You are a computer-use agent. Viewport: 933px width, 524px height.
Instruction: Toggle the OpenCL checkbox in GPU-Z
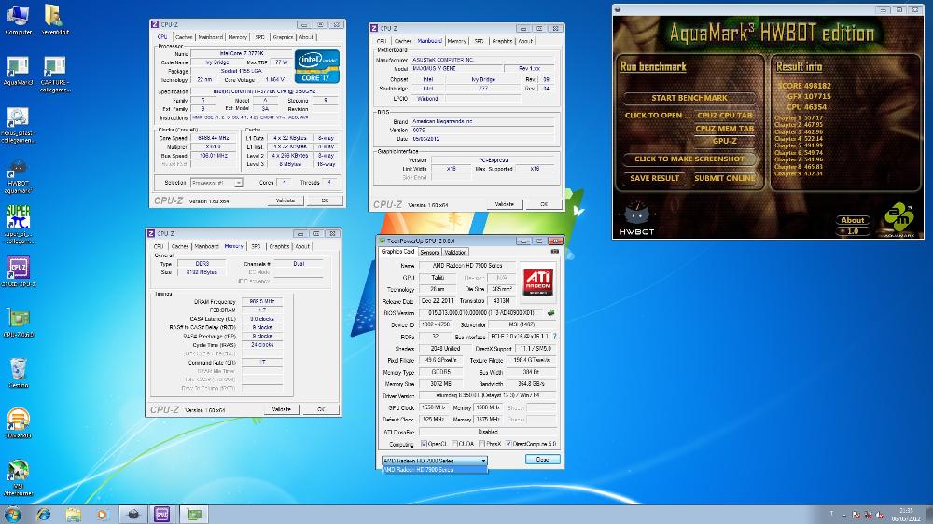point(424,444)
